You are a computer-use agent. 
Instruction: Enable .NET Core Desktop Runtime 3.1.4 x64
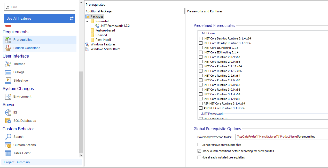click(201, 38)
